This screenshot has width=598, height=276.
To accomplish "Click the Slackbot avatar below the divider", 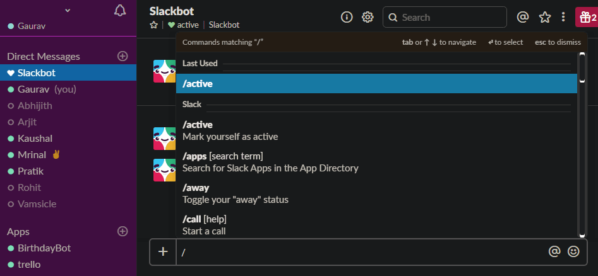I will 164,139.
